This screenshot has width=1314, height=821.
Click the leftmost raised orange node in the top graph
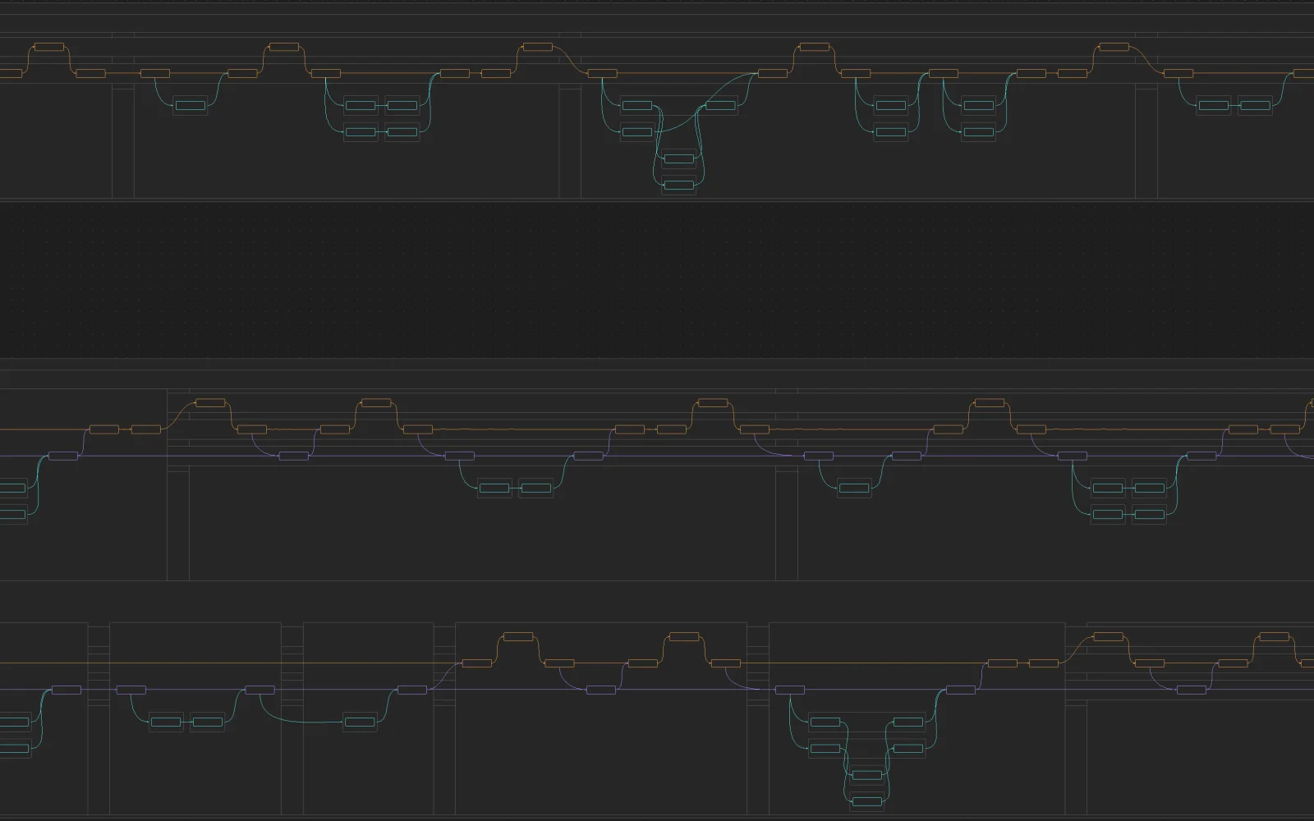[x=49, y=47]
